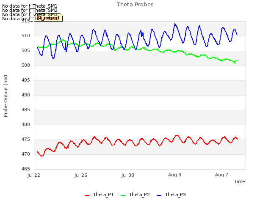This screenshot has width=271, height=203.
Task: Click the green Theta_P2 line's right end
Action: point(237,61)
